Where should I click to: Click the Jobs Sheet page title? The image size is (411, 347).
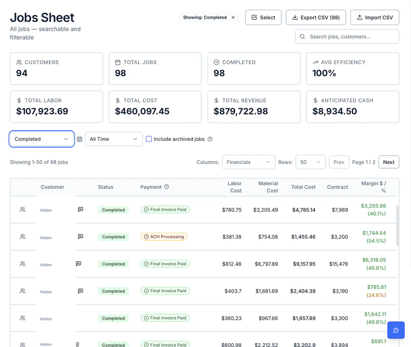42,17
